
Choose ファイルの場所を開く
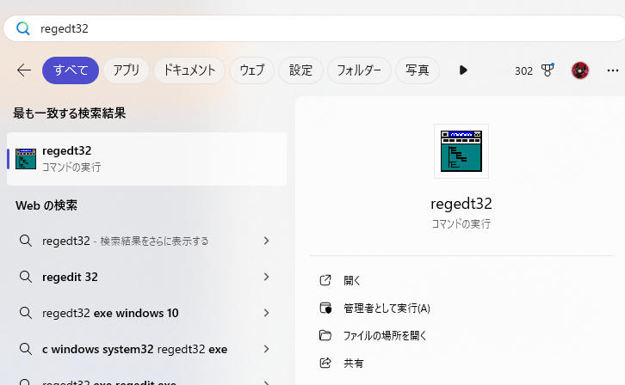(385, 336)
